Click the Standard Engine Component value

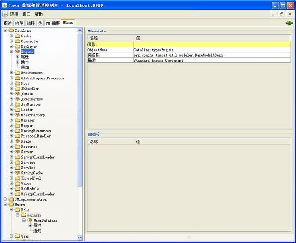pyautogui.click(x=158, y=61)
